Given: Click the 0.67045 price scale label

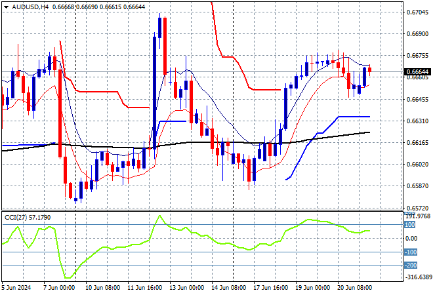Looking at the screenshot, I should pos(417,12).
